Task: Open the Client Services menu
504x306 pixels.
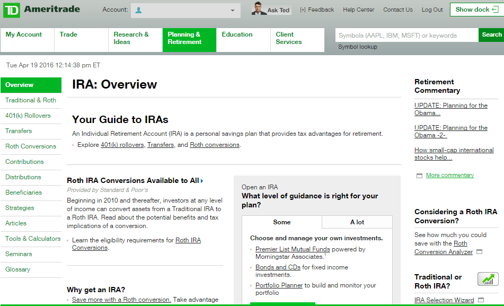Action: click(297, 40)
